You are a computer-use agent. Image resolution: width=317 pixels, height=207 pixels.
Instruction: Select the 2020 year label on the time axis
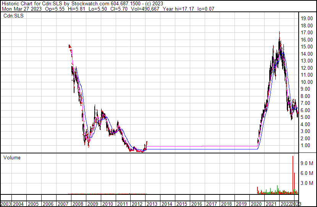pos(256,204)
